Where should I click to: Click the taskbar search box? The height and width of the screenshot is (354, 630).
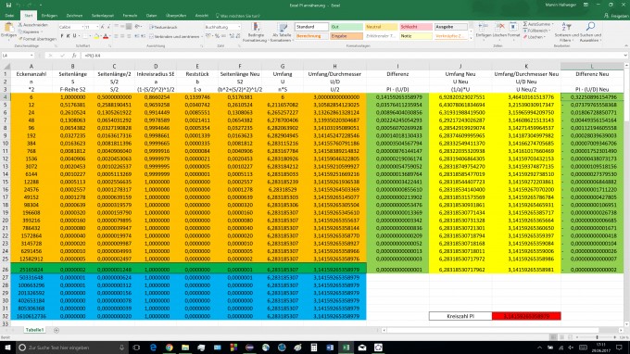pos(72,348)
